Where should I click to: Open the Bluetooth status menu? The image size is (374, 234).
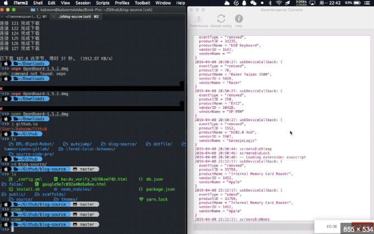coord(270,3)
